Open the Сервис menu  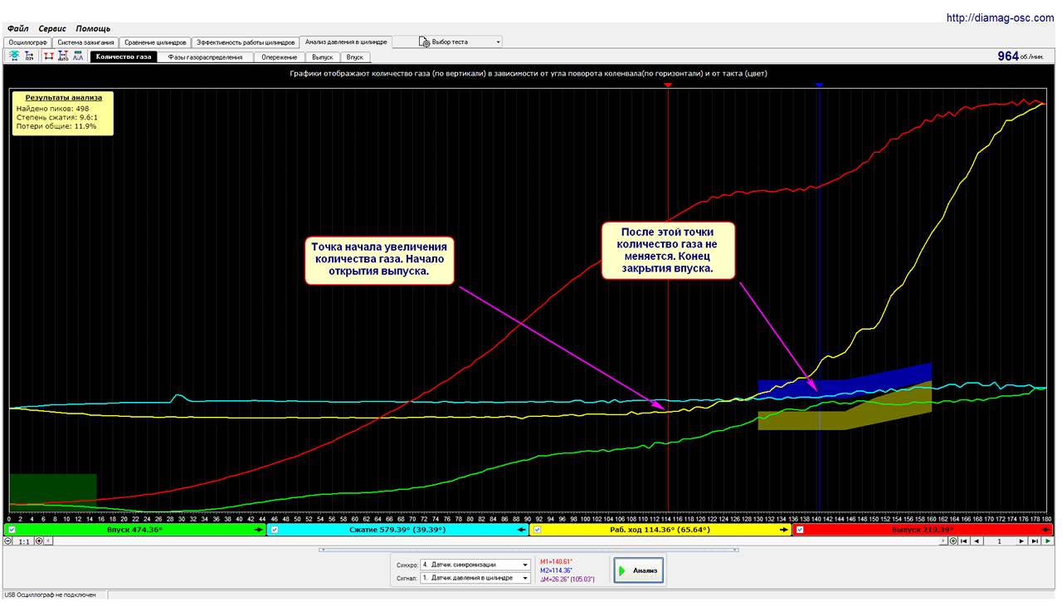(52, 28)
